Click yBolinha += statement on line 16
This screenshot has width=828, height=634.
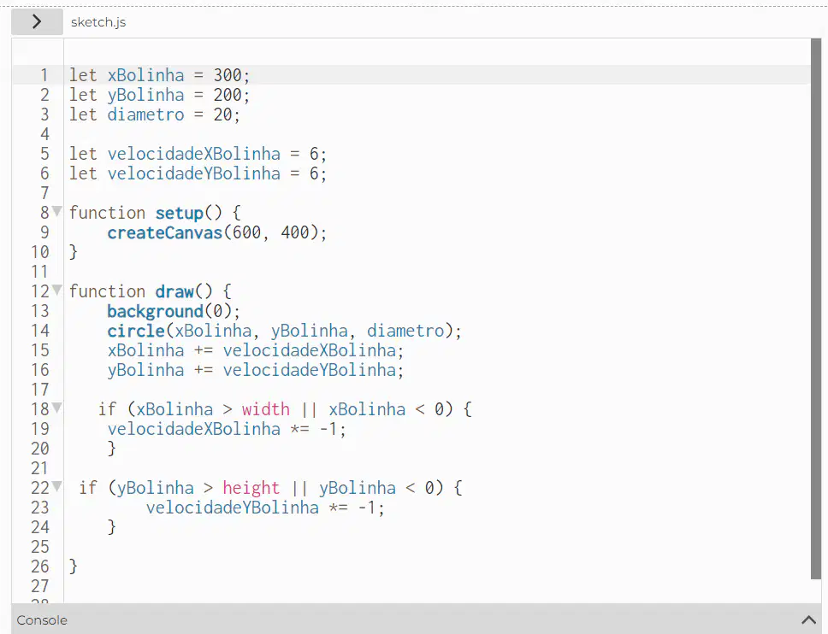[x=256, y=370]
